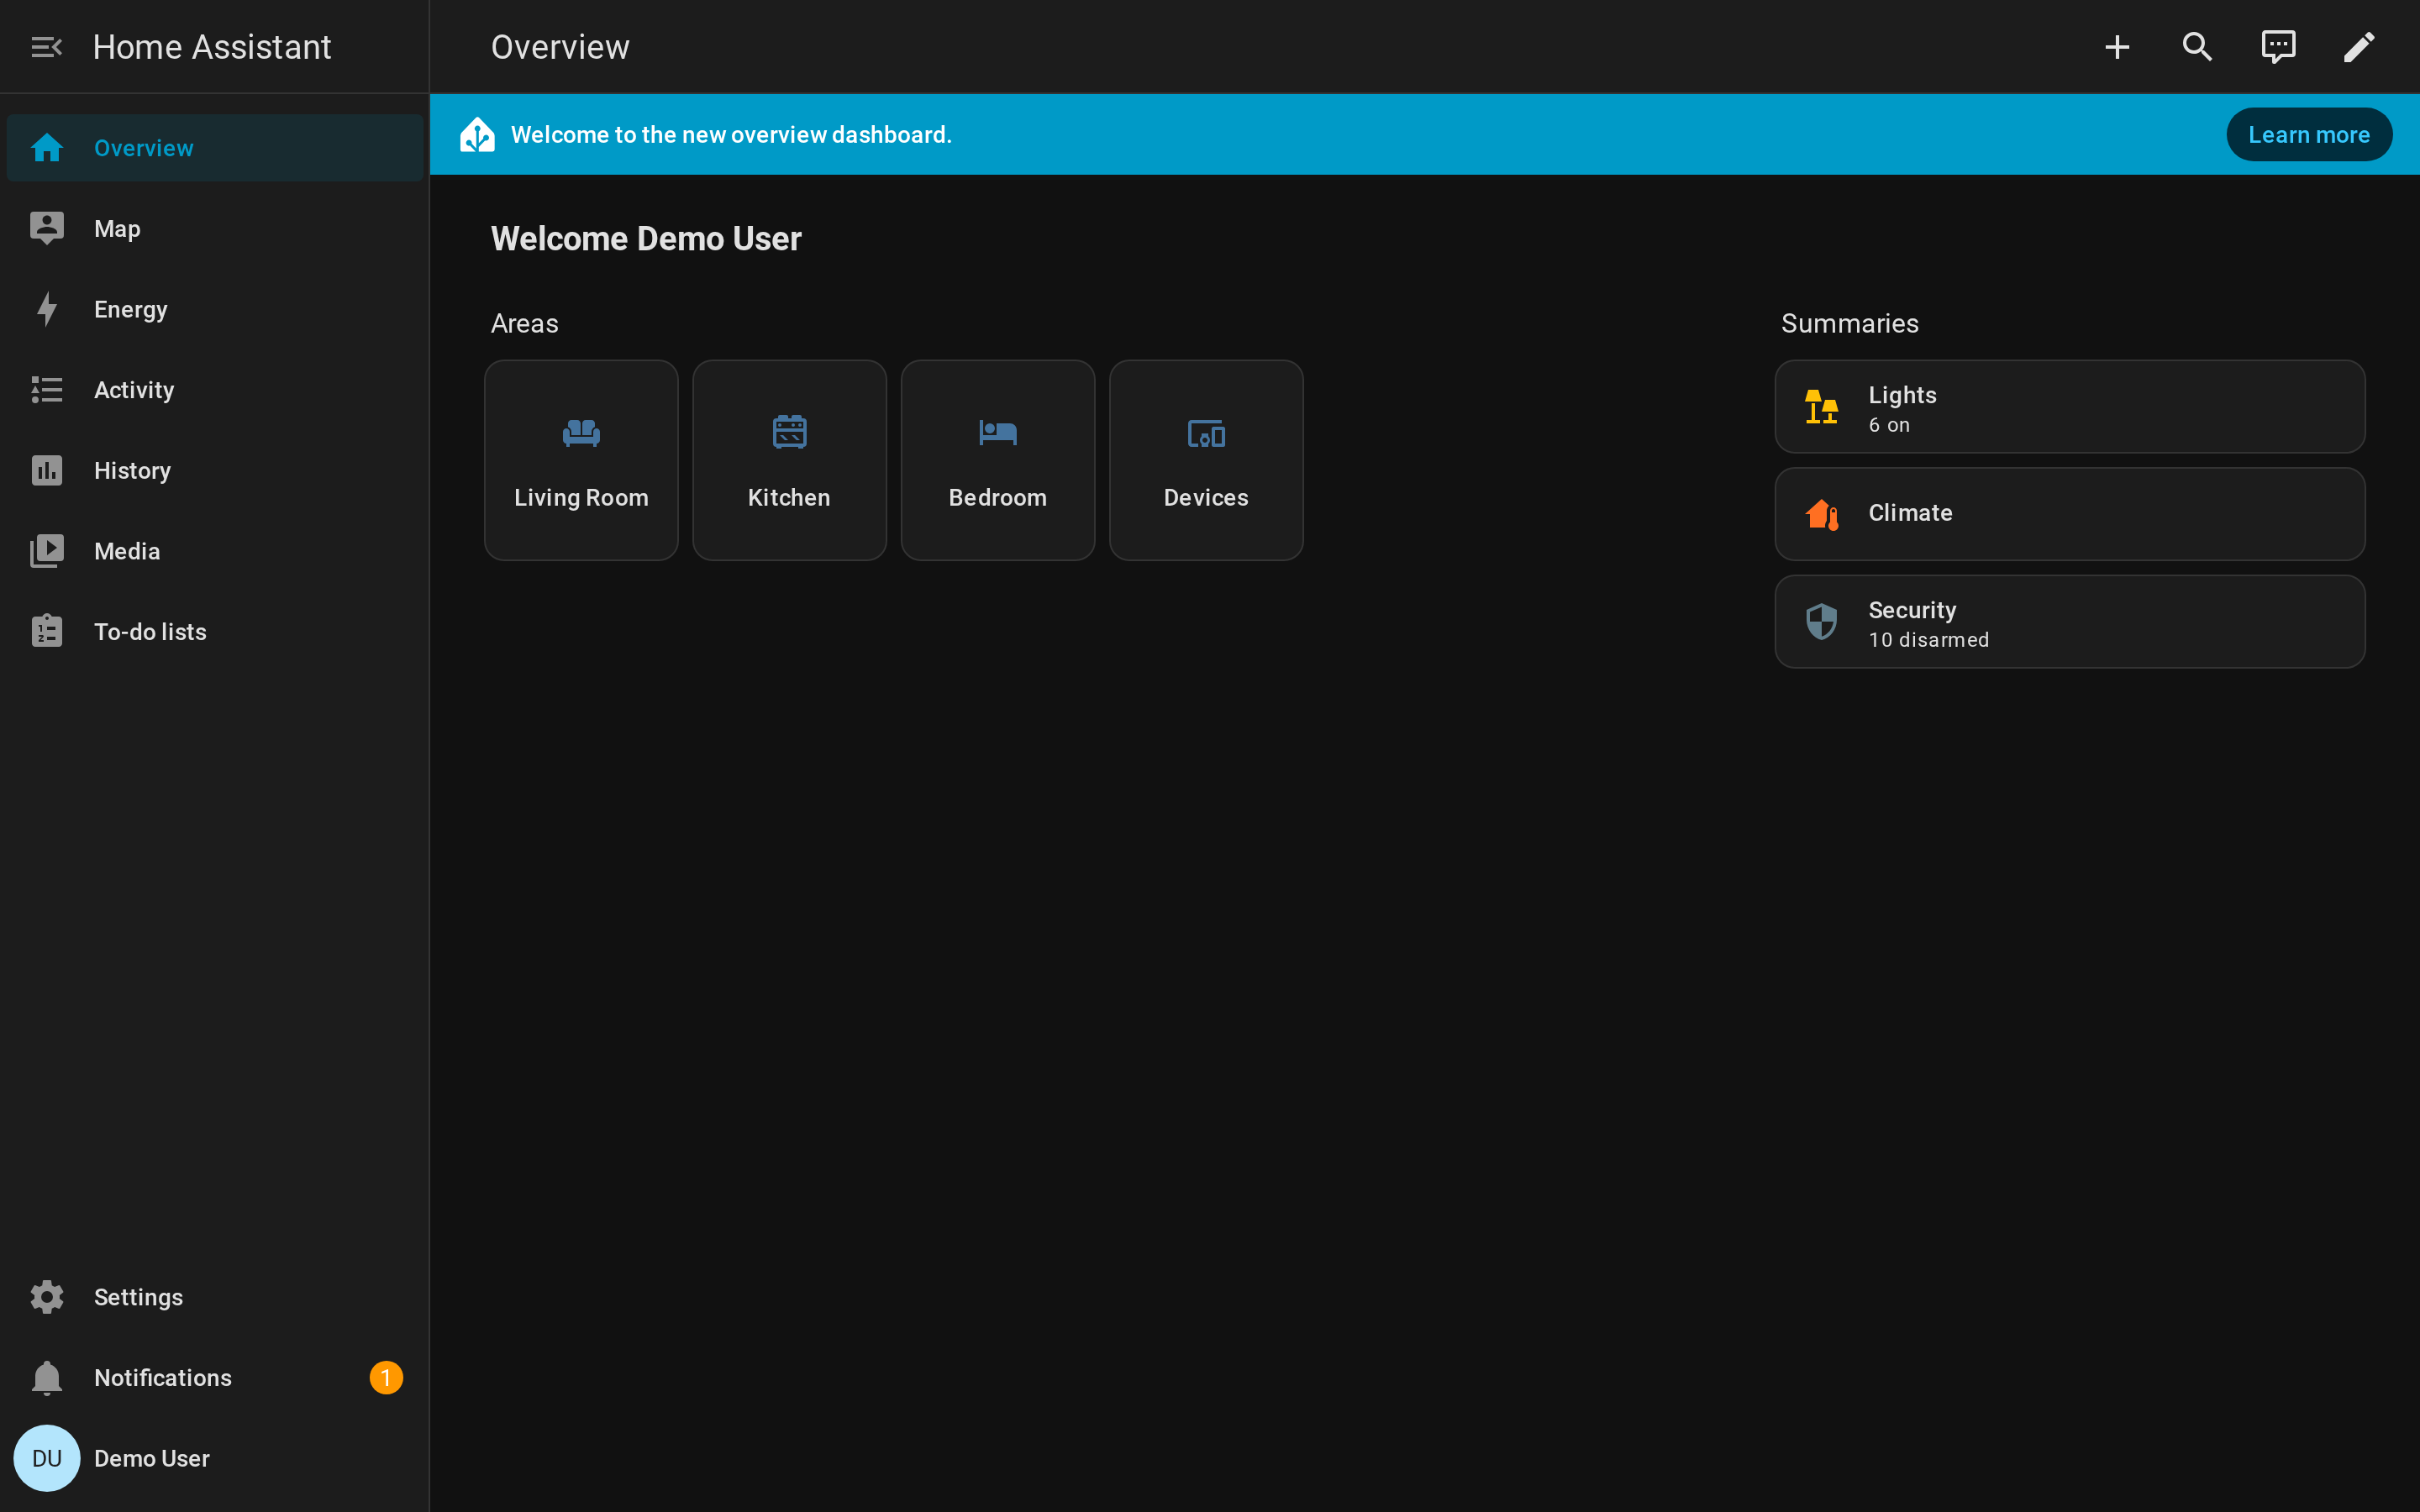Click the Areas section heading
Image resolution: width=2420 pixels, height=1512 pixels.
(525, 323)
